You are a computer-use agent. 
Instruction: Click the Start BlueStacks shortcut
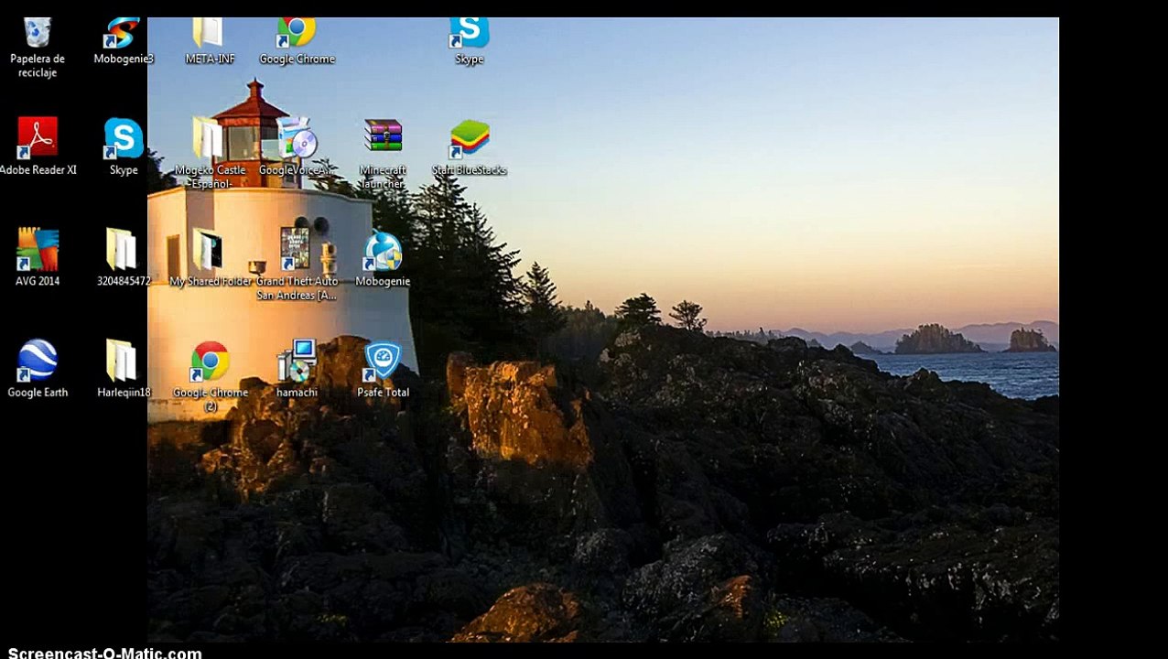(x=469, y=138)
